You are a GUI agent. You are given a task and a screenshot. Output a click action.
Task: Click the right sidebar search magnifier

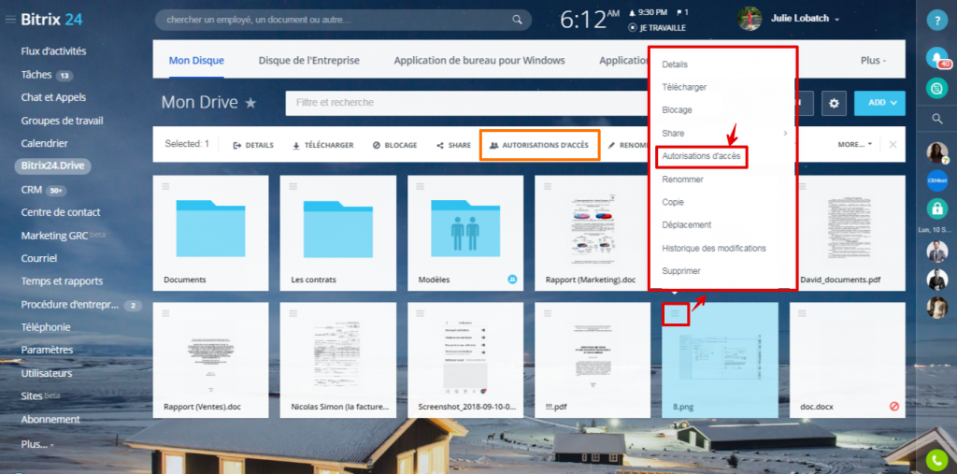tap(937, 119)
